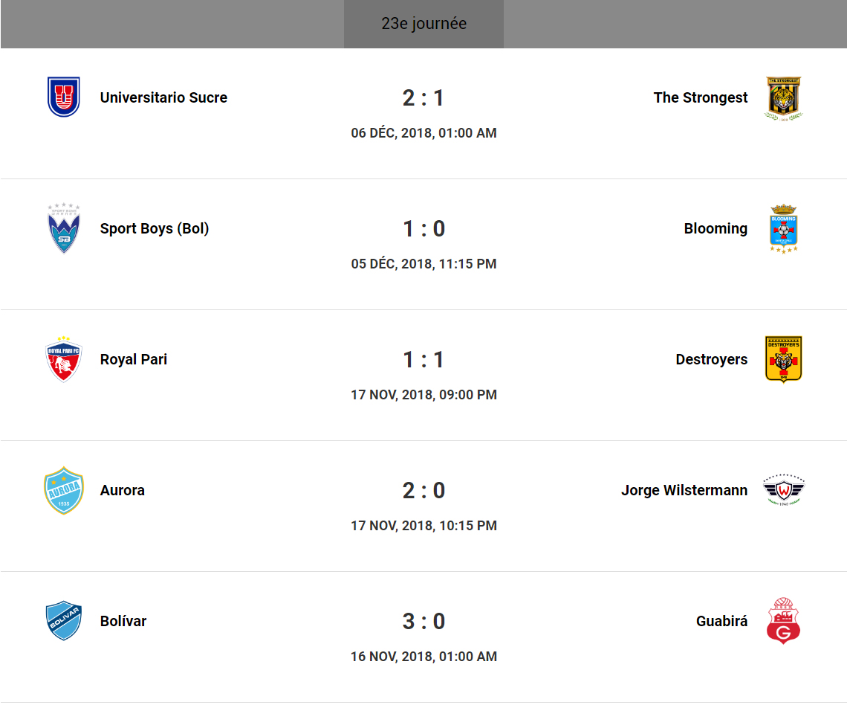Click the 17 NOV, 2018, 10:15 PM date
The image size is (847, 705).
pos(423,526)
